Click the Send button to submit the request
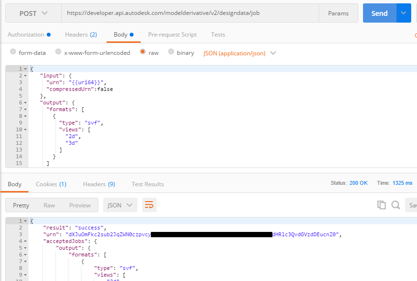 tap(380, 13)
